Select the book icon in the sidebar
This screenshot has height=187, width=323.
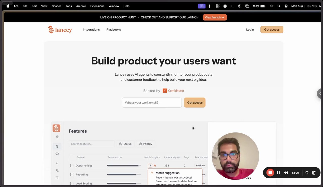click(x=57, y=178)
